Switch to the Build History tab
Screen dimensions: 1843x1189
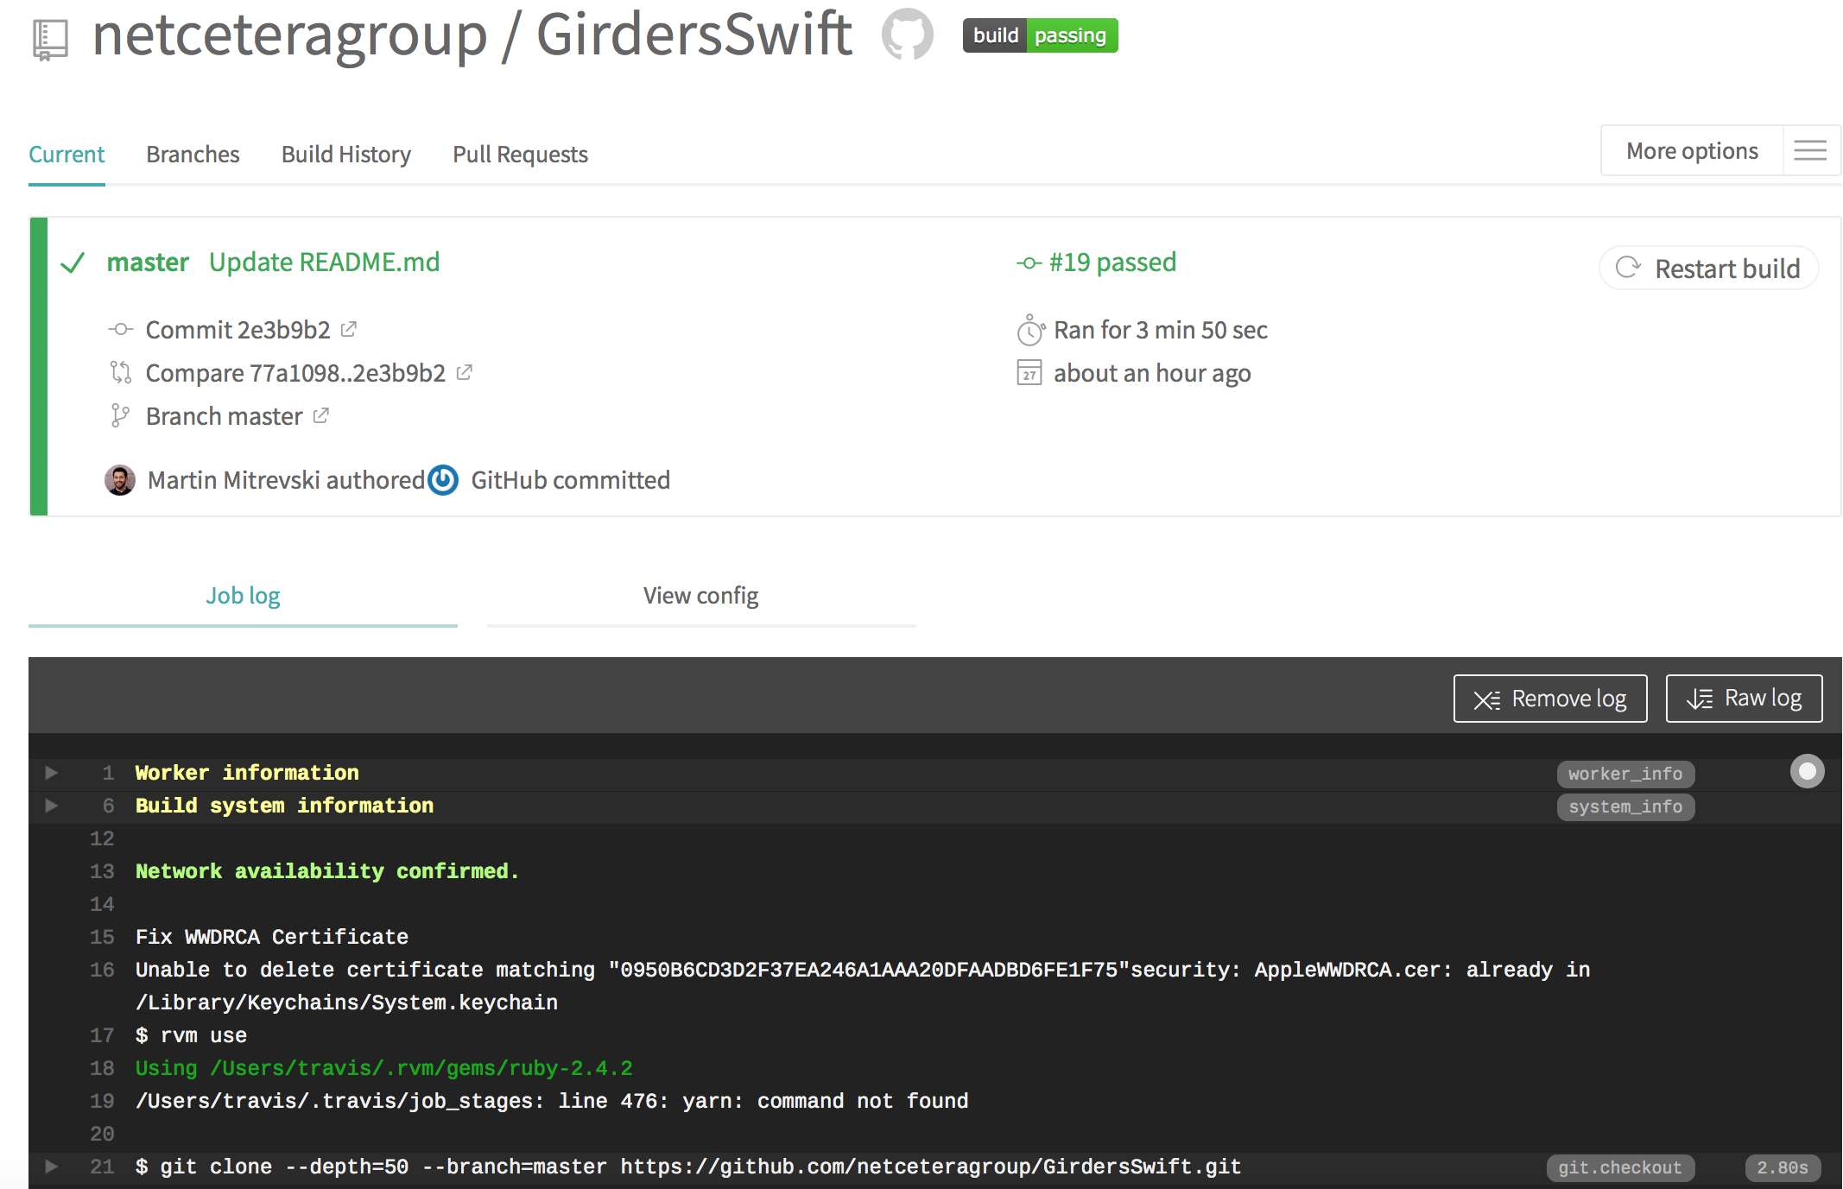click(345, 155)
